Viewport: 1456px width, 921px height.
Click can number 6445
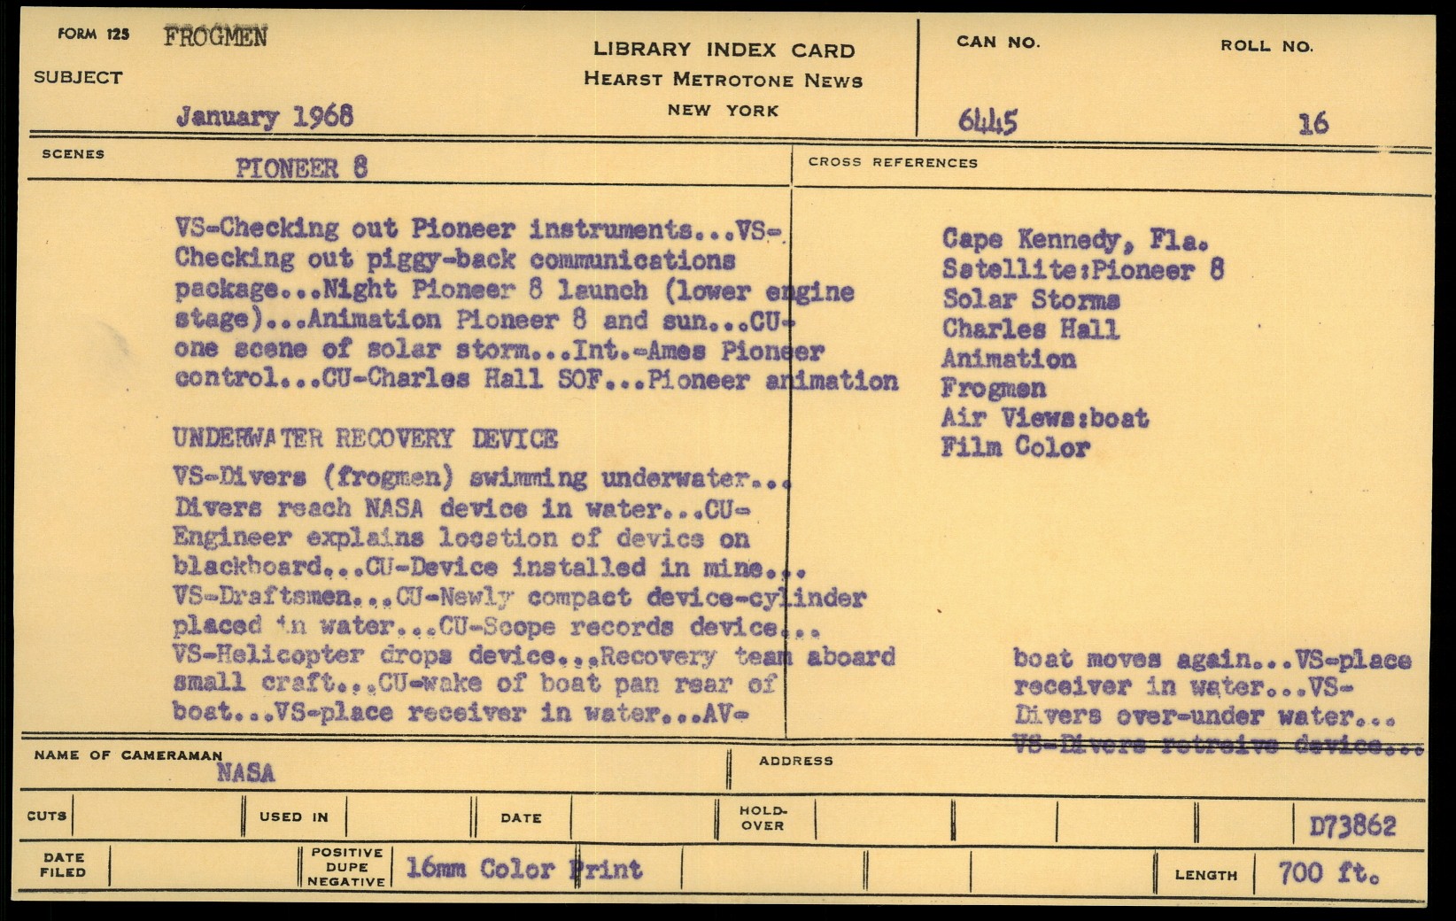pyautogui.click(x=987, y=121)
